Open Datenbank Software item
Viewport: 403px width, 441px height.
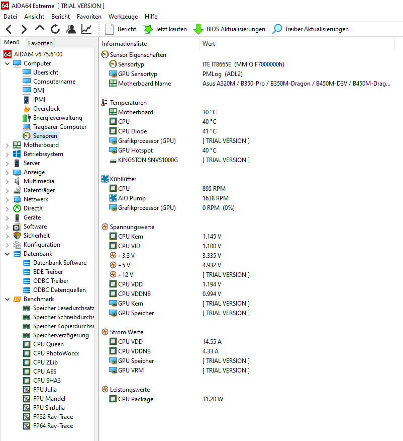pos(60,263)
